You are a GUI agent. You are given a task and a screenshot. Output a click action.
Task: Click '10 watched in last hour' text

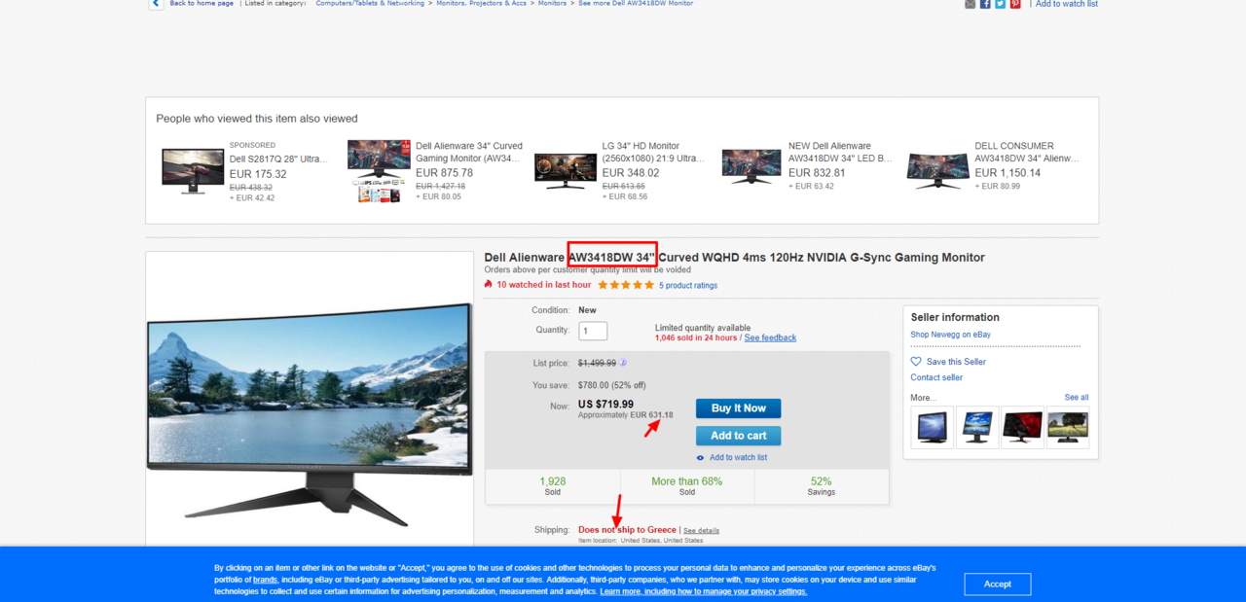543,285
